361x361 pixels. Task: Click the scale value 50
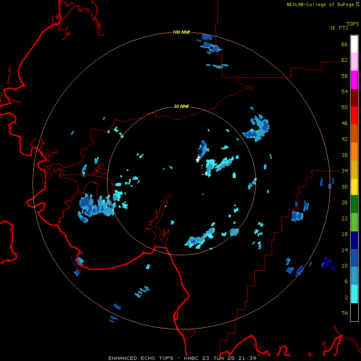pos(345,107)
